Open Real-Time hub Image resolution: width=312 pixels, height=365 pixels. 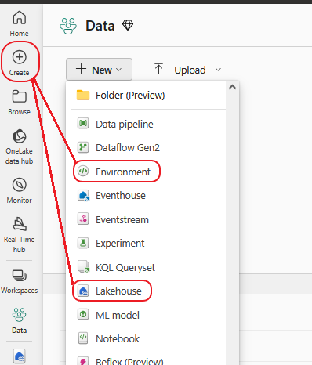coord(20,234)
